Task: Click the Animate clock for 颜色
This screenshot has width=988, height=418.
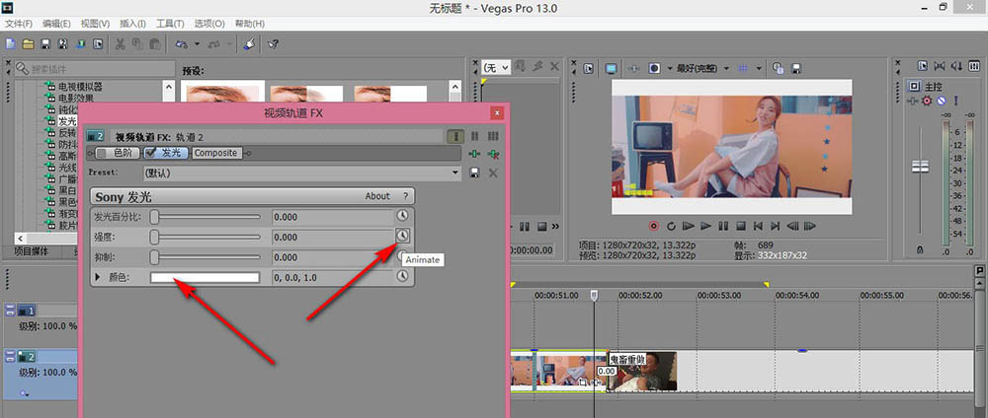Action: pos(403,276)
